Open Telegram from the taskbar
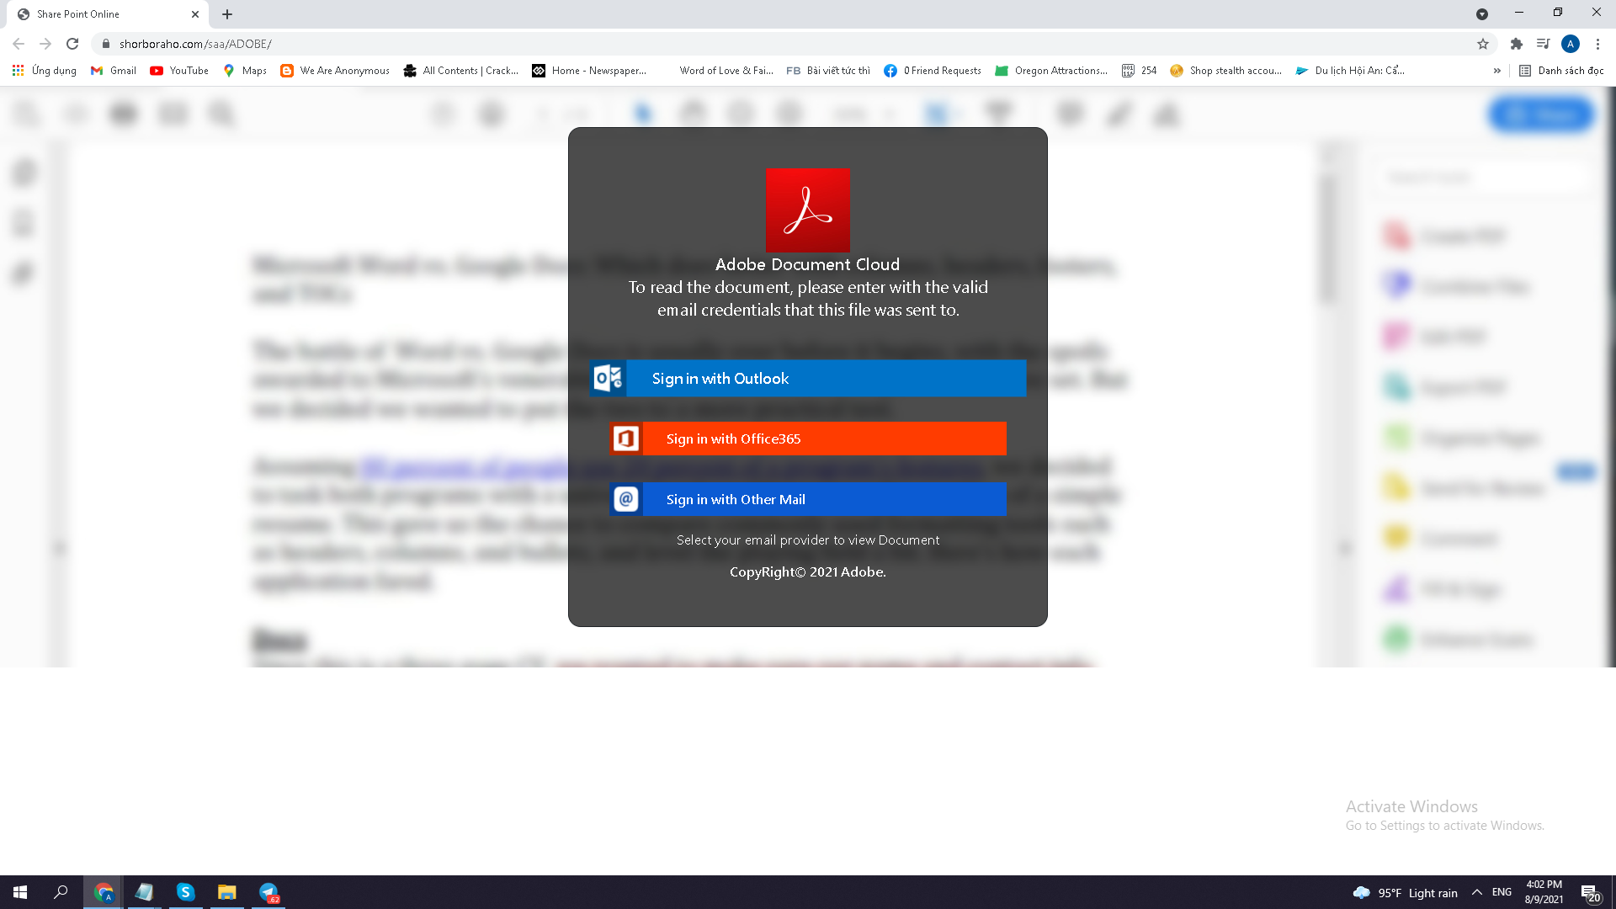The height and width of the screenshot is (909, 1616). tap(268, 892)
